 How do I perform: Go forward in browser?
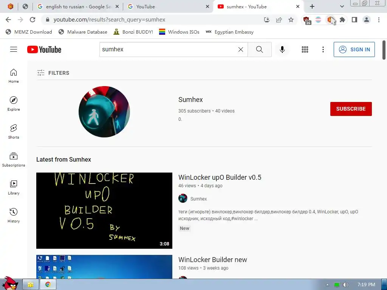[20, 20]
